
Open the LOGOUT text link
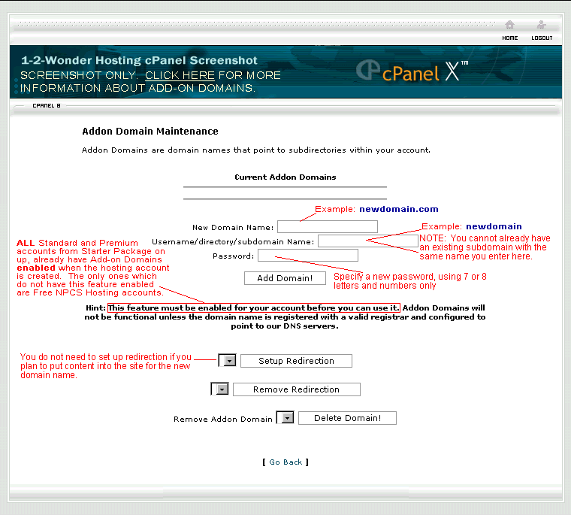542,38
